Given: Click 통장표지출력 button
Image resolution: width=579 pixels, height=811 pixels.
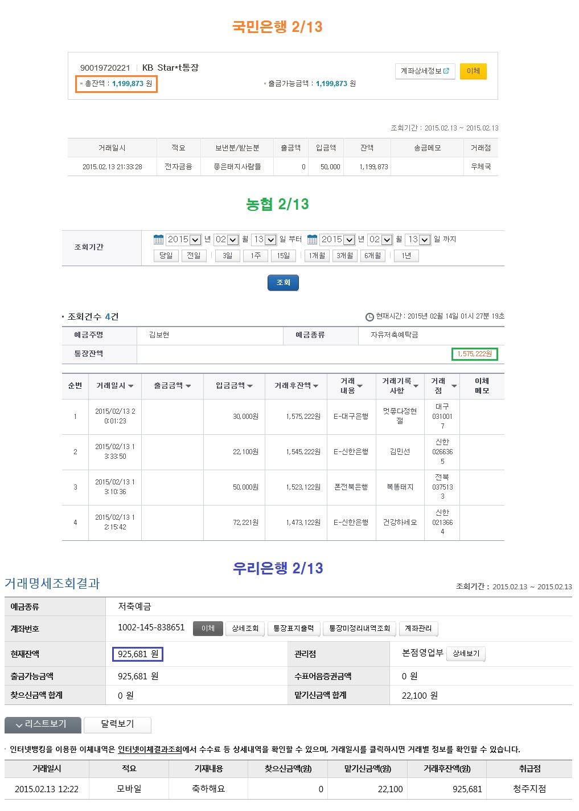Looking at the screenshot, I should (293, 629).
